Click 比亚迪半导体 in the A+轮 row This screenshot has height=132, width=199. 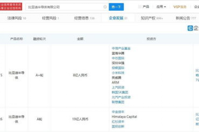coord(17,75)
